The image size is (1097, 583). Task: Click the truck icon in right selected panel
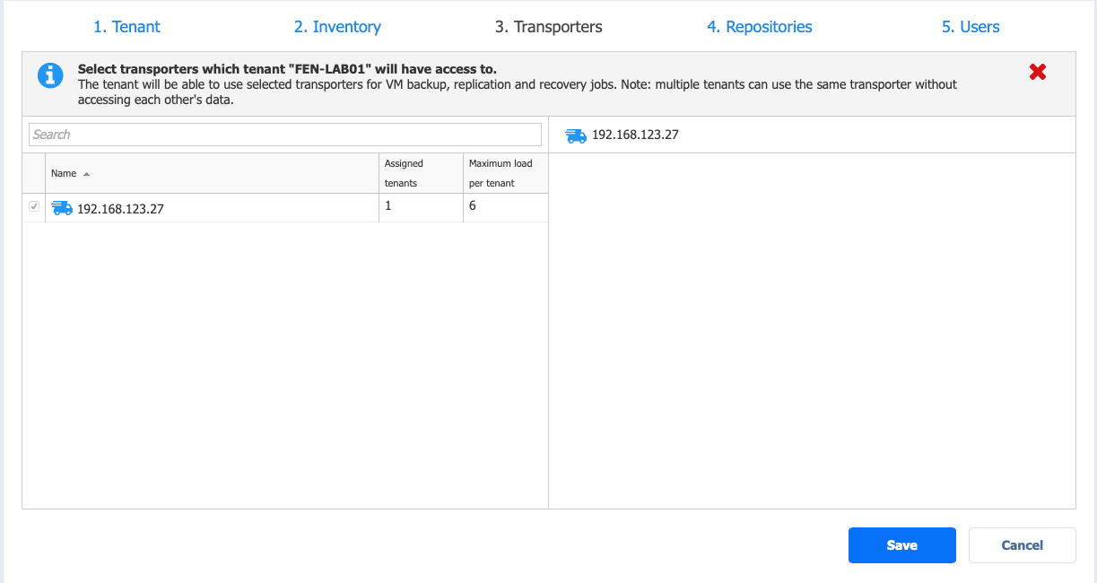(576, 135)
